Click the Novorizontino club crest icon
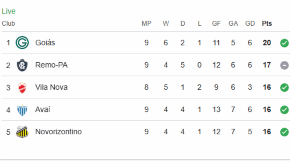 (x=22, y=132)
